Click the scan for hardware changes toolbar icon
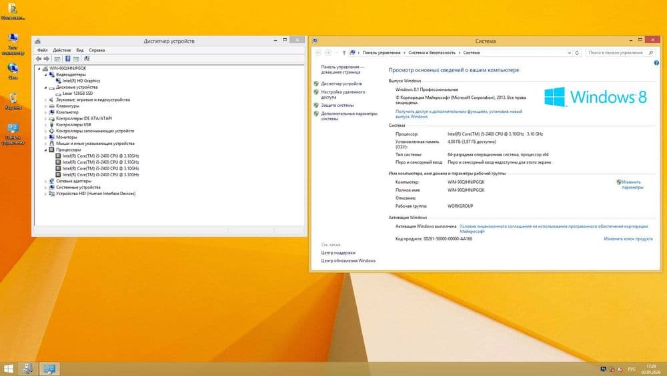The width and height of the screenshot is (667, 376). click(87, 59)
